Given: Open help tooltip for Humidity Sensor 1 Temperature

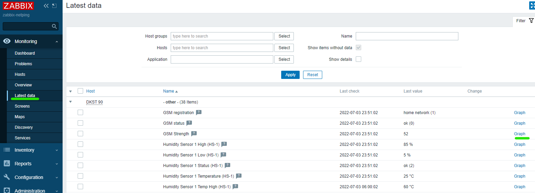Looking at the screenshot, I should click(x=239, y=176).
